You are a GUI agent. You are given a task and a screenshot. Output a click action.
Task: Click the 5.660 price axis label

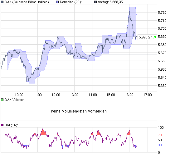click(162, 61)
